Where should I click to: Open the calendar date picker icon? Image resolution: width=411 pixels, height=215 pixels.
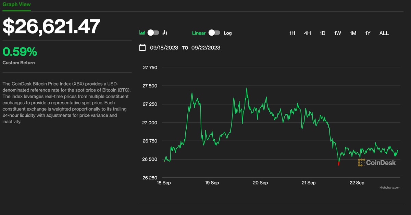tap(142, 48)
